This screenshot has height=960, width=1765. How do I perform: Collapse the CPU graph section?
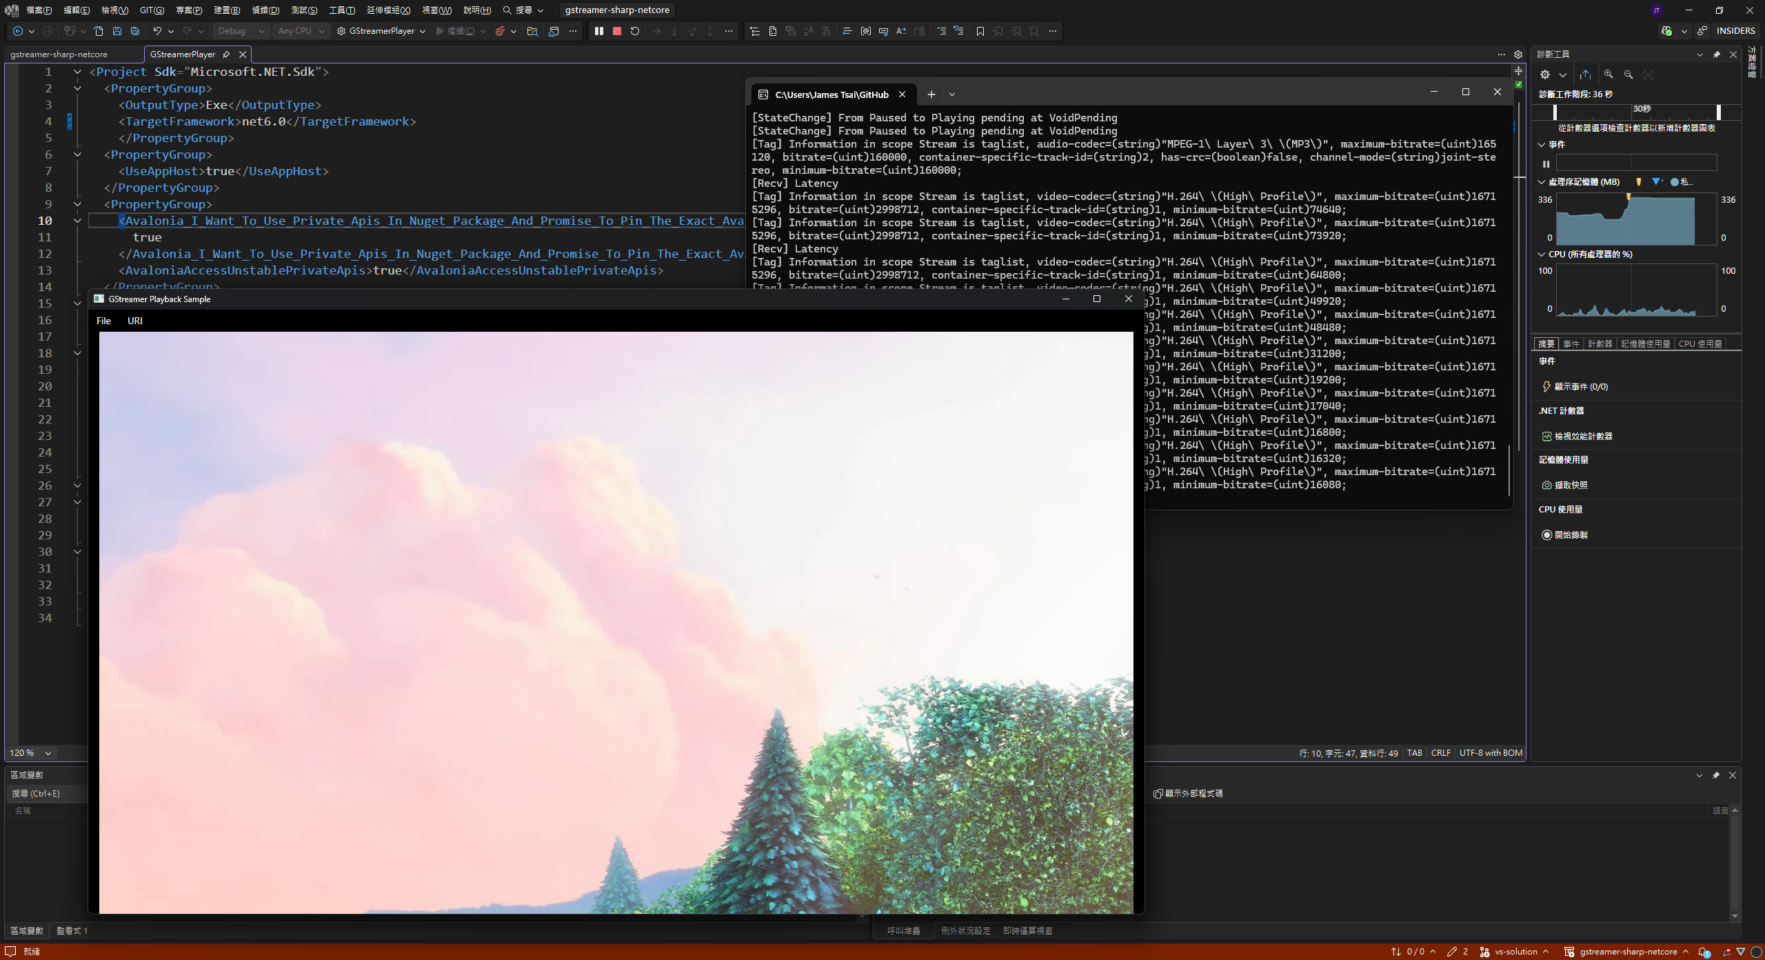[1542, 254]
